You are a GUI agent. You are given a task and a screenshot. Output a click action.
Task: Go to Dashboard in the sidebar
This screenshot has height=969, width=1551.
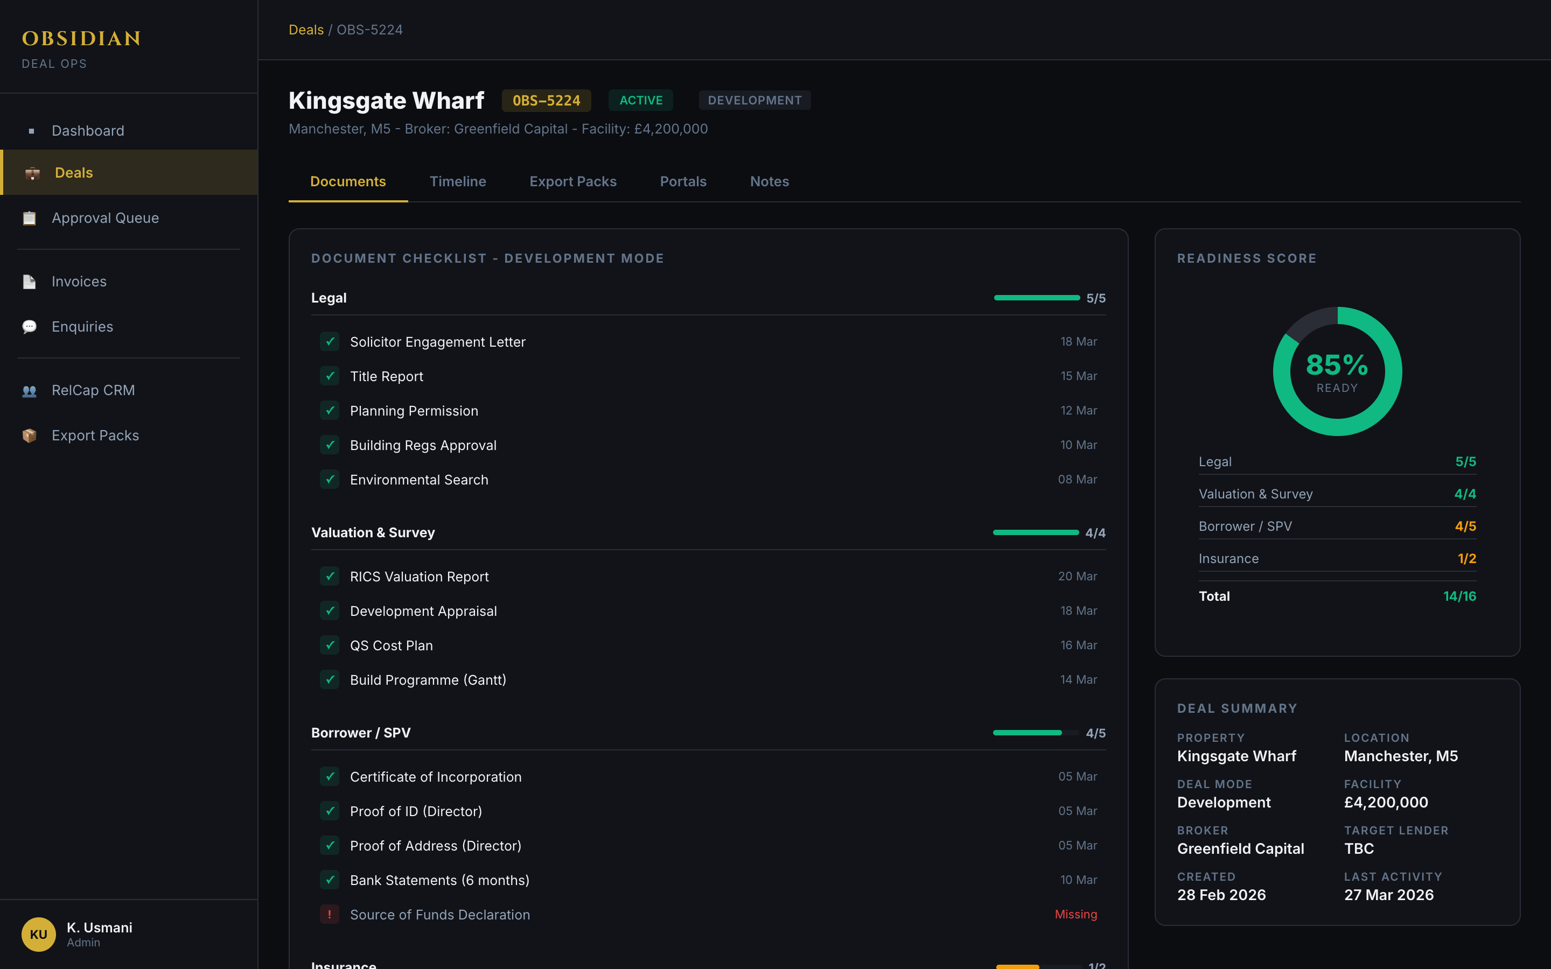click(129, 131)
